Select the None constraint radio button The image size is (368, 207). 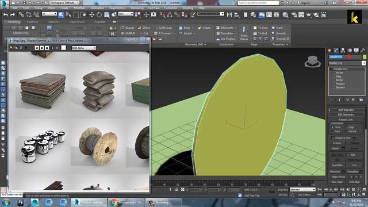[332, 127]
